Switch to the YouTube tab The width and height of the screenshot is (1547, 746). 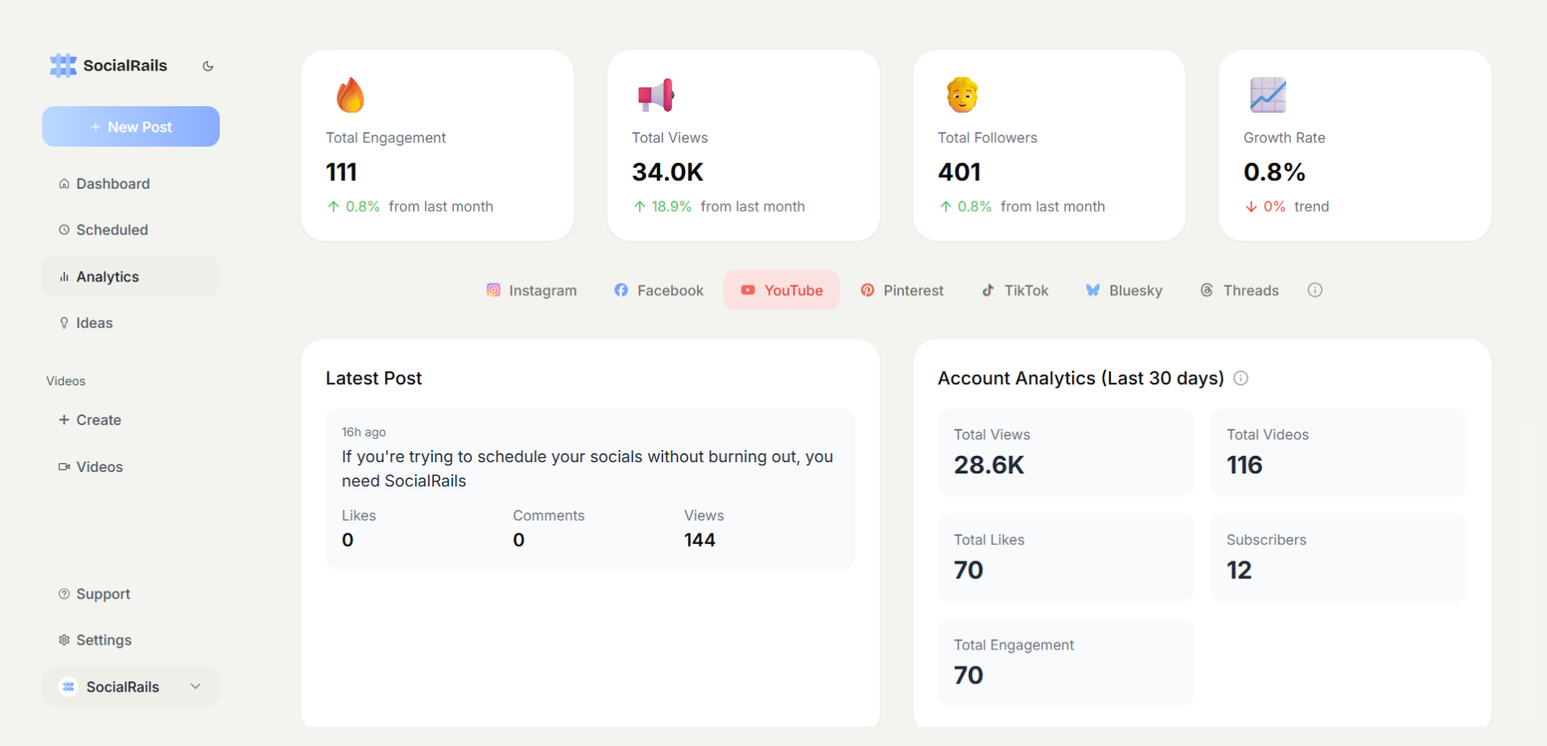tap(781, 289)
